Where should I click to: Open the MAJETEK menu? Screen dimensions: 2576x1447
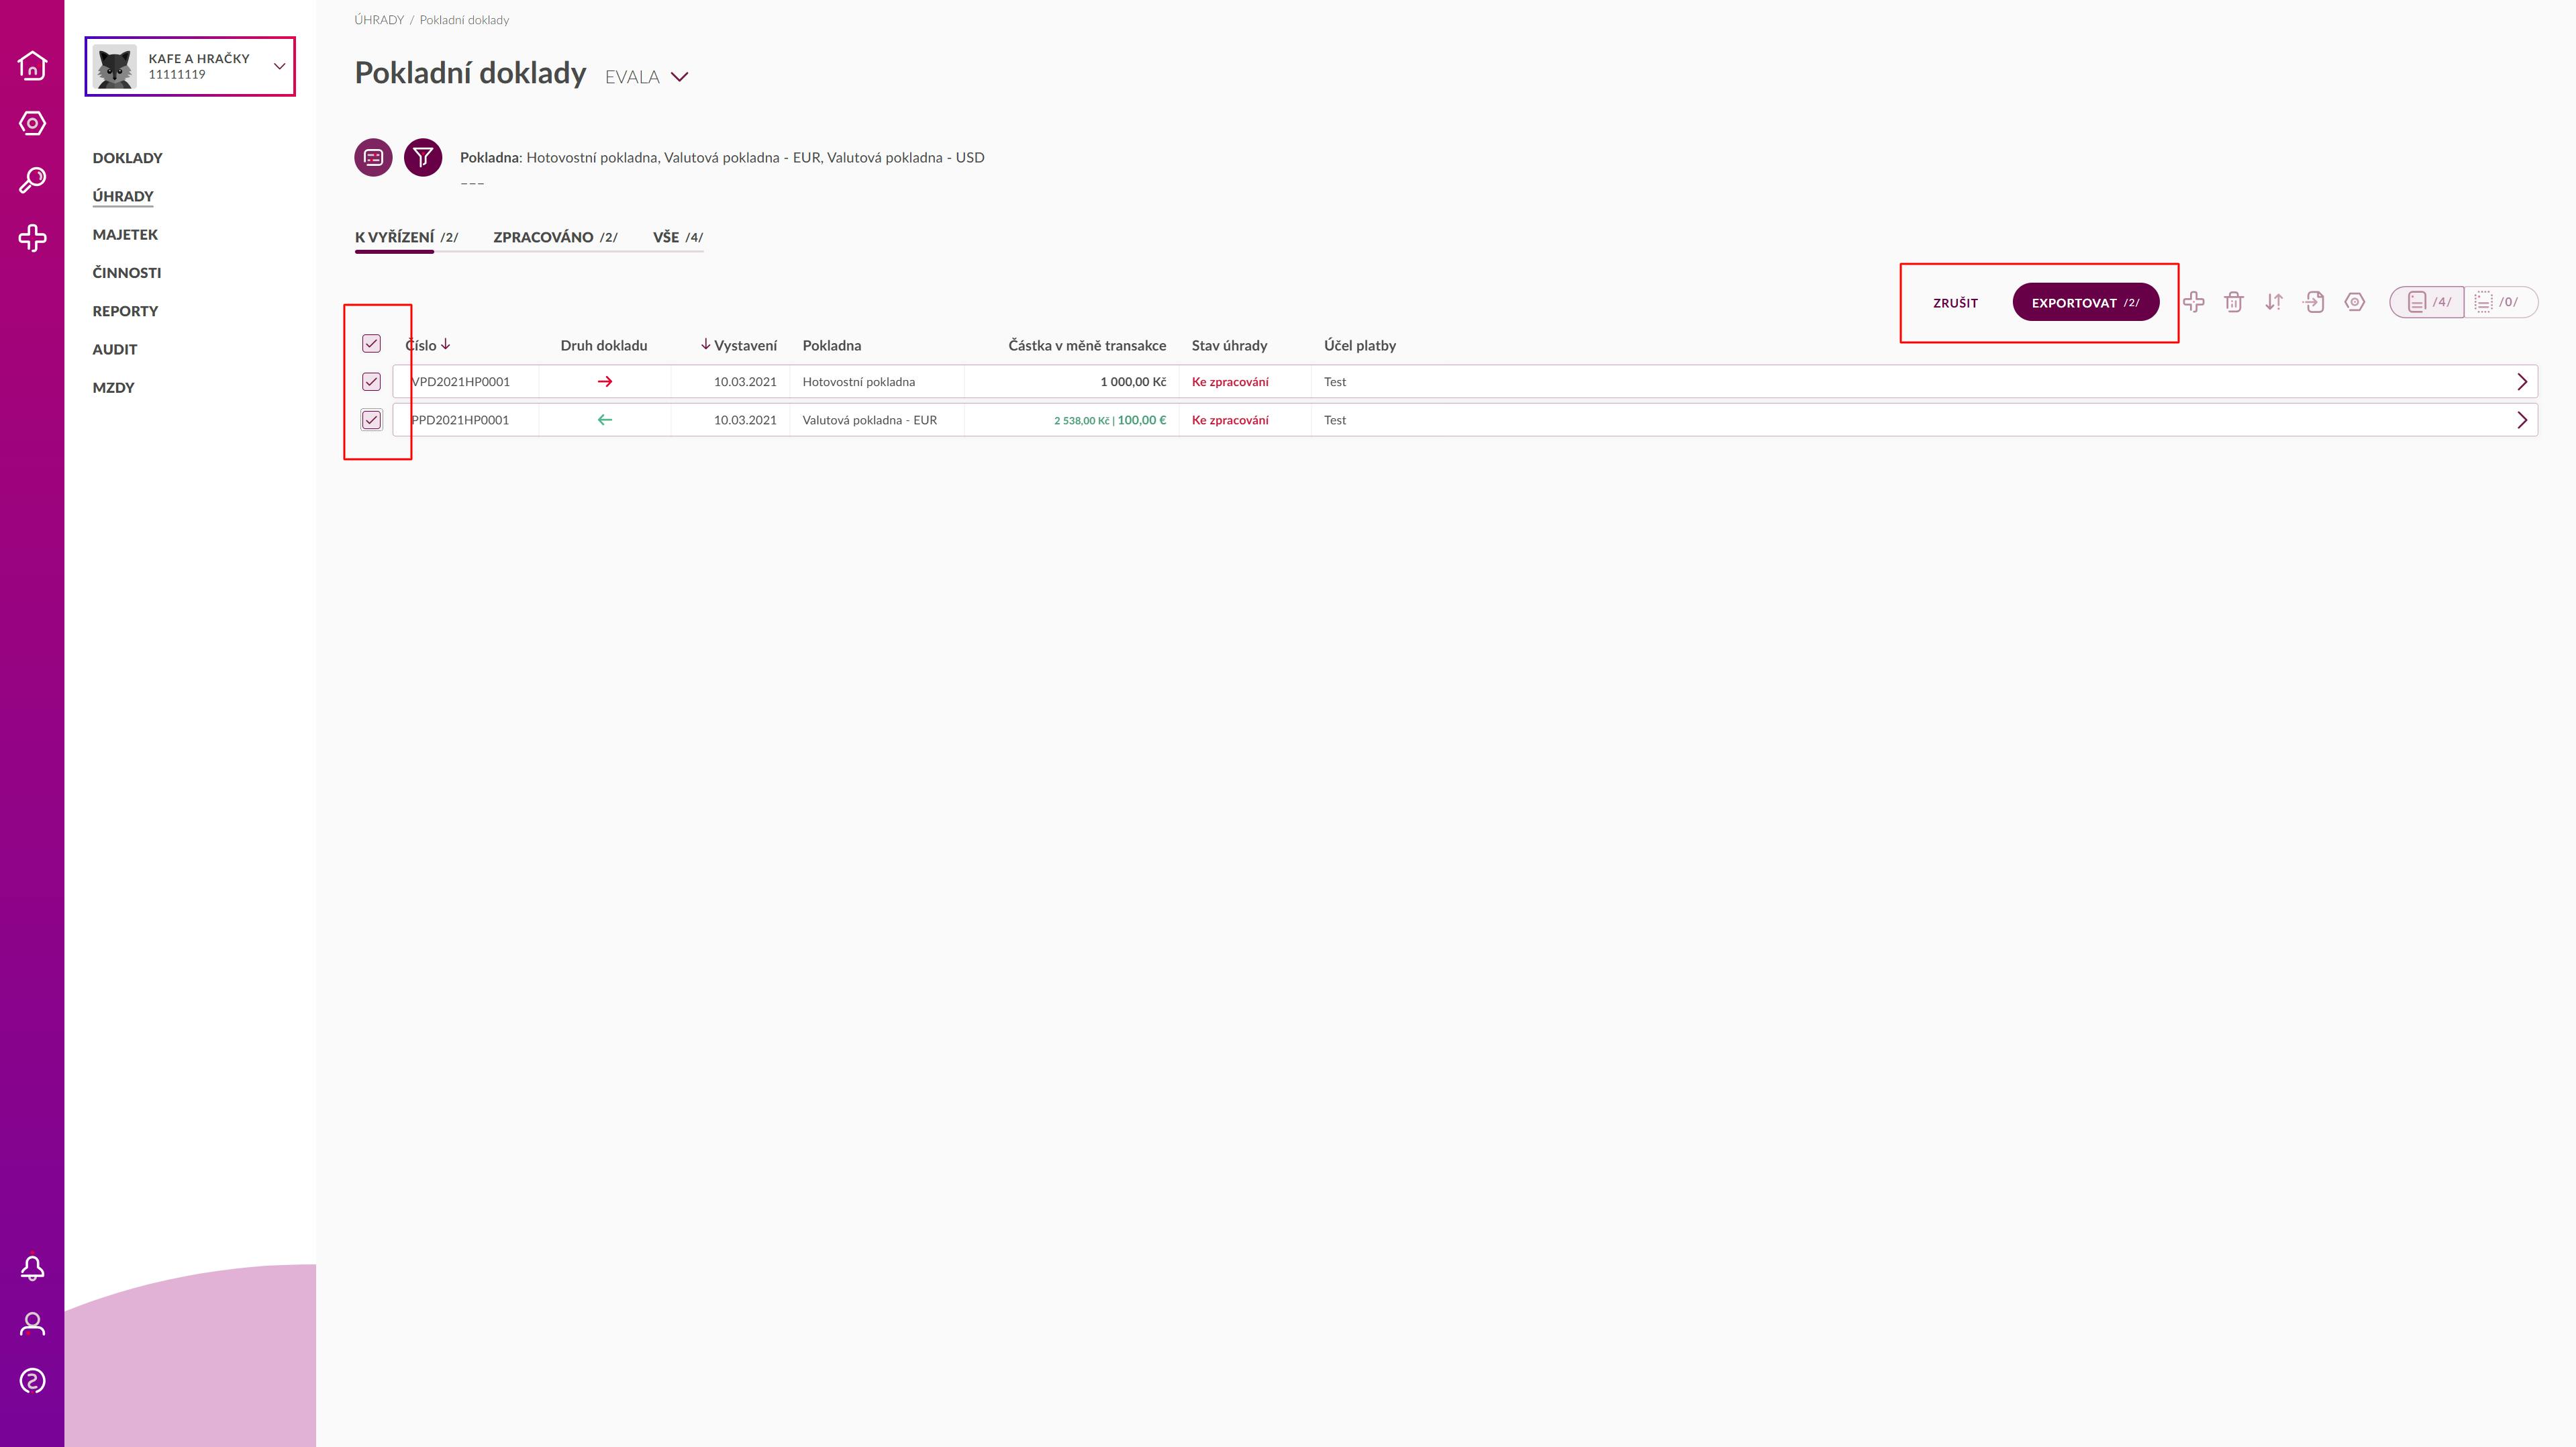pyautogui.click(x=125, y=234)
